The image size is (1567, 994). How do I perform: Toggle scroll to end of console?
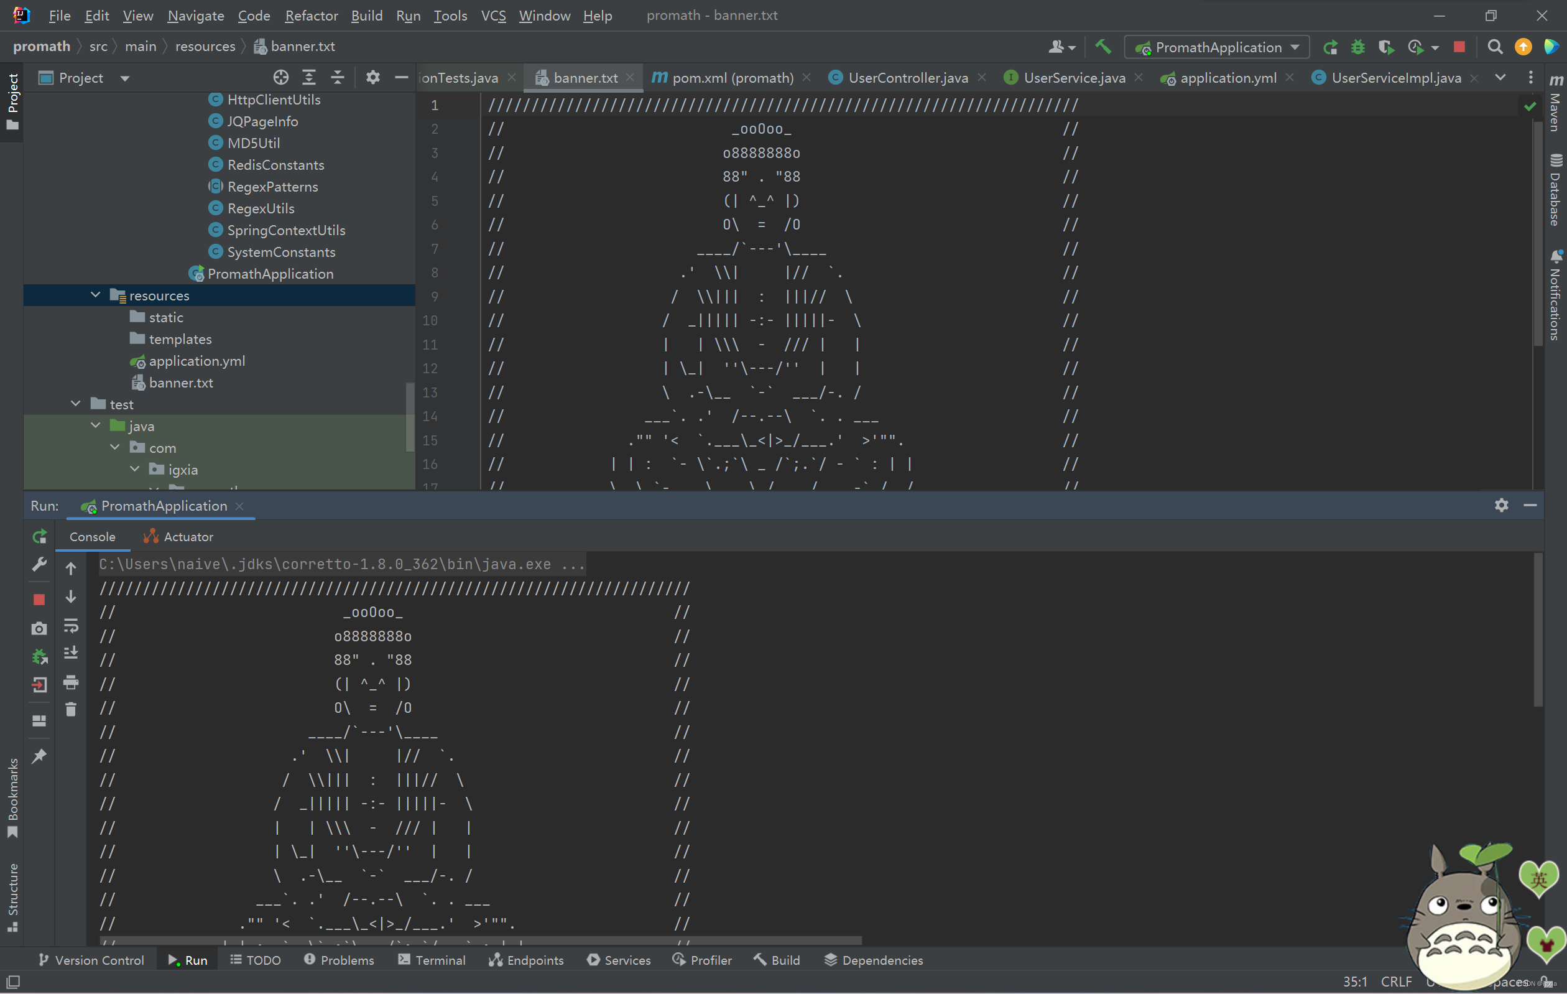[71, 653]
